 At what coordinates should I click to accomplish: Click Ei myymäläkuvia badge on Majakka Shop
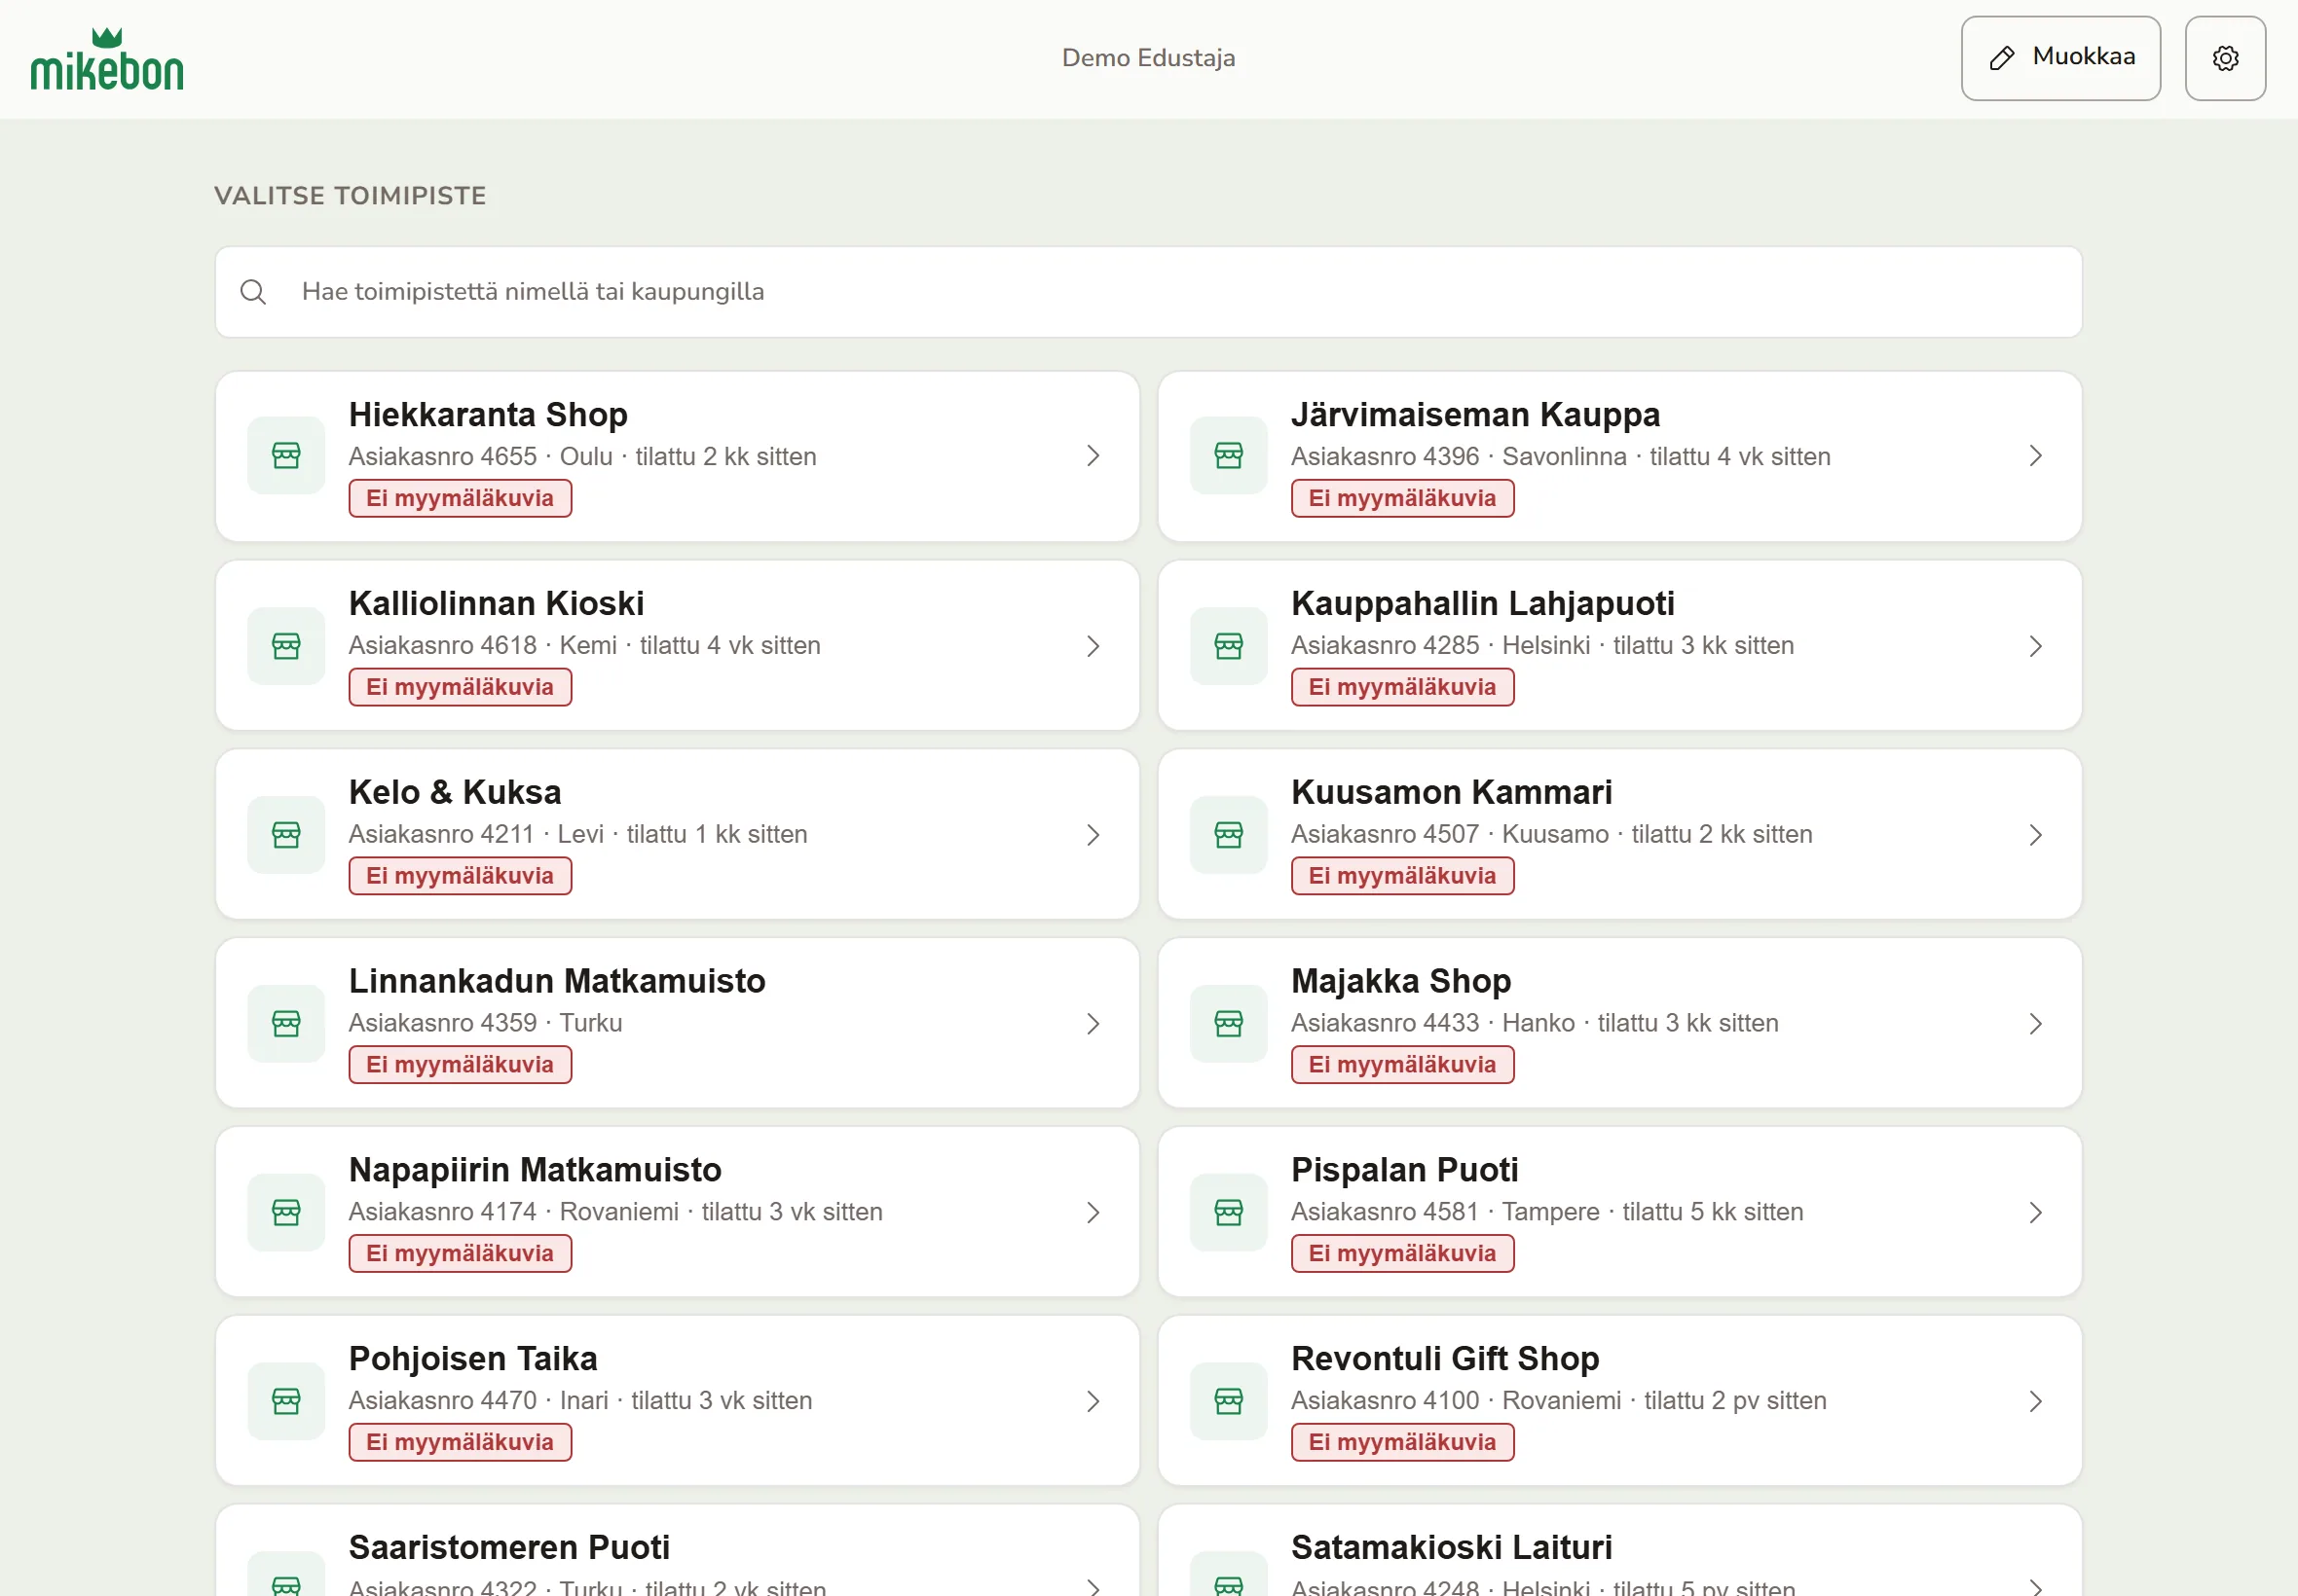[x=1402, y=1065]
